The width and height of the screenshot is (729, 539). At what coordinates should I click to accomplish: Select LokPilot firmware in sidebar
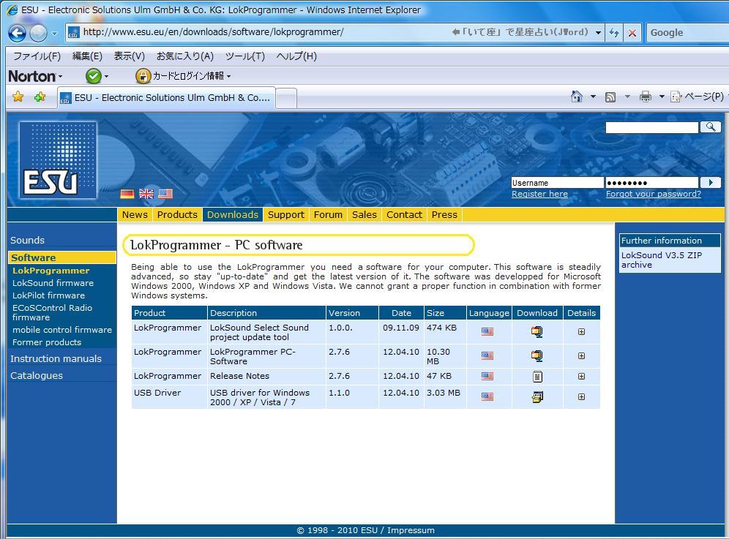point(48,295)
